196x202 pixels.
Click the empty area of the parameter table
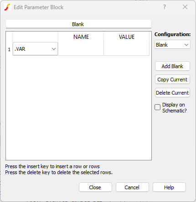tap(78, 107)
